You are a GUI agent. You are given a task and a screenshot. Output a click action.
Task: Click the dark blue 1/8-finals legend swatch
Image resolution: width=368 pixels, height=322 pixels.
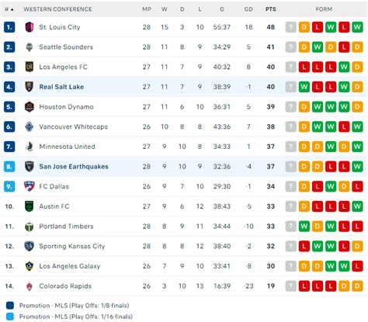(x=10, y=306)
